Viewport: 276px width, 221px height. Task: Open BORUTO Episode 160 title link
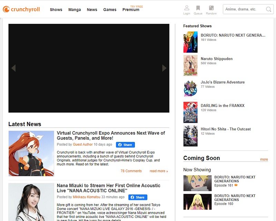[235, 198]
